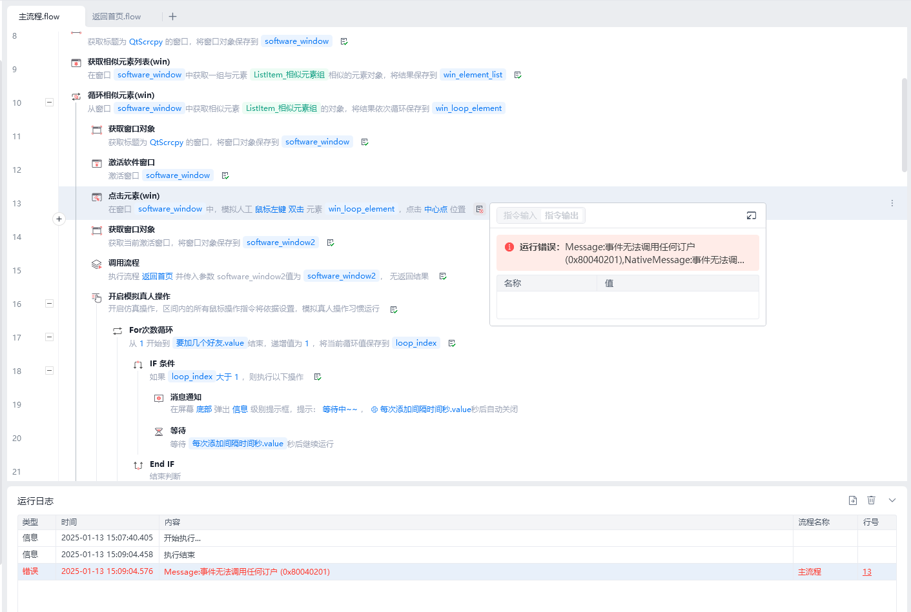Click the IF 条件 instruction icon
The image size is (911, 612).
[138, 364]
